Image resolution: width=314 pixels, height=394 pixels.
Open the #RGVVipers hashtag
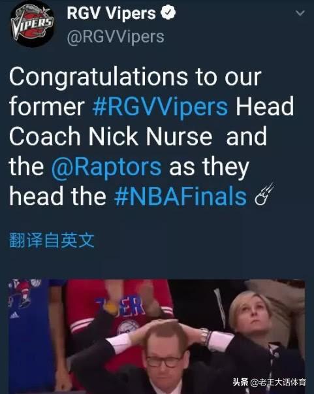pos(161,107)
